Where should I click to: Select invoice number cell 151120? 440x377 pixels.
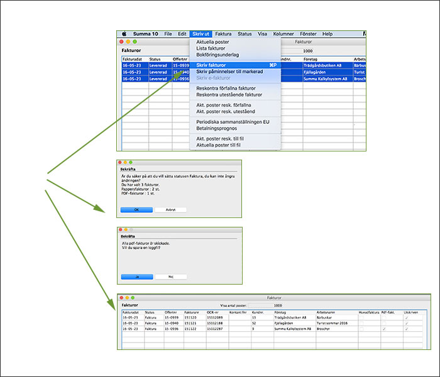click(195, 318)
